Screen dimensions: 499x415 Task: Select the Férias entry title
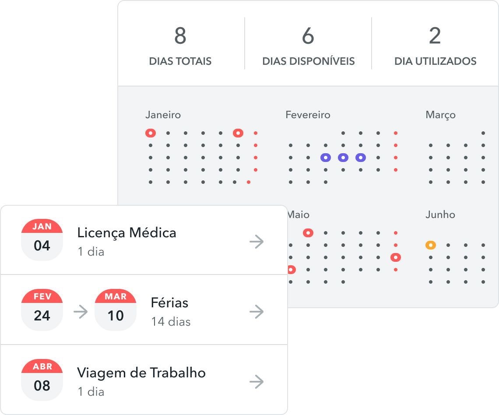[169, 302]
